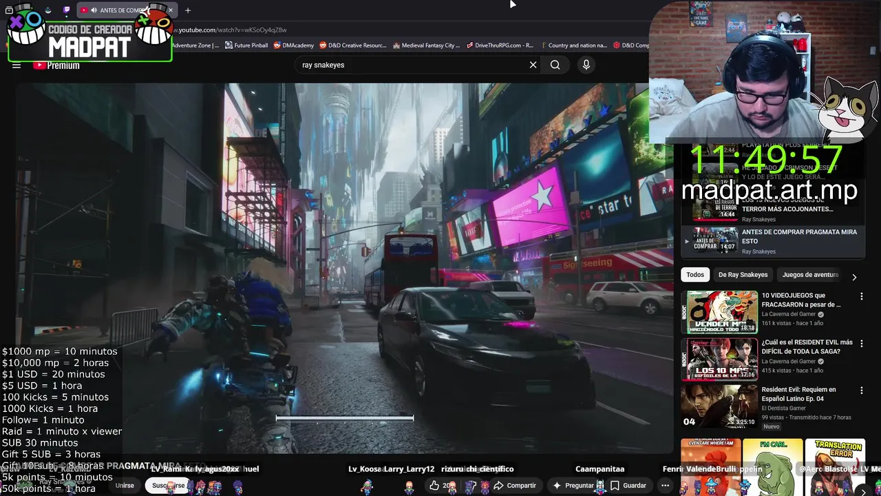Select the 'De Ray Snakeyes' filter chip
The width and height of the screenshot is (881, 496).
coord(743,275)
